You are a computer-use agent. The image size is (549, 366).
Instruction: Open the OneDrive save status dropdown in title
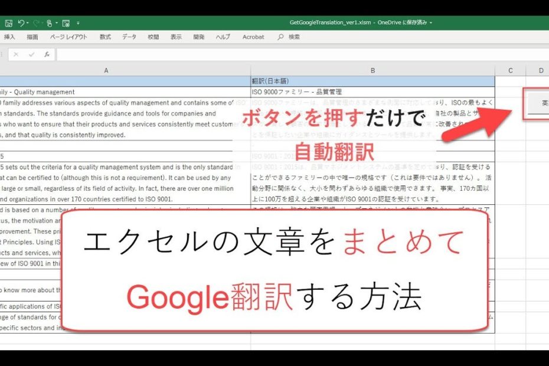tap(431, 23)
